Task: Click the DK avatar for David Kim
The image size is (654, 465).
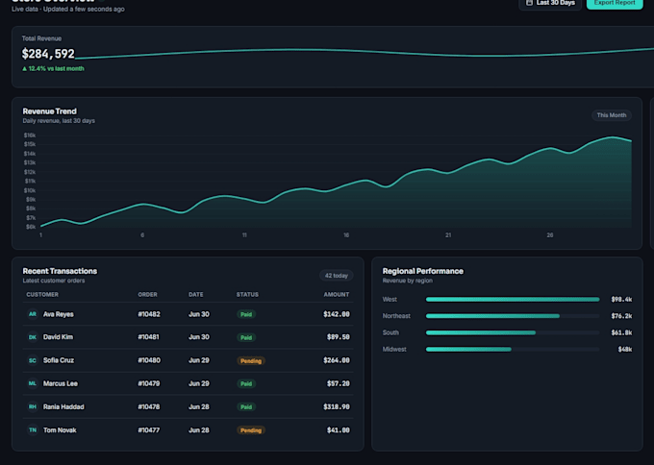Action: pyautogui.click(x=33, y=337)
